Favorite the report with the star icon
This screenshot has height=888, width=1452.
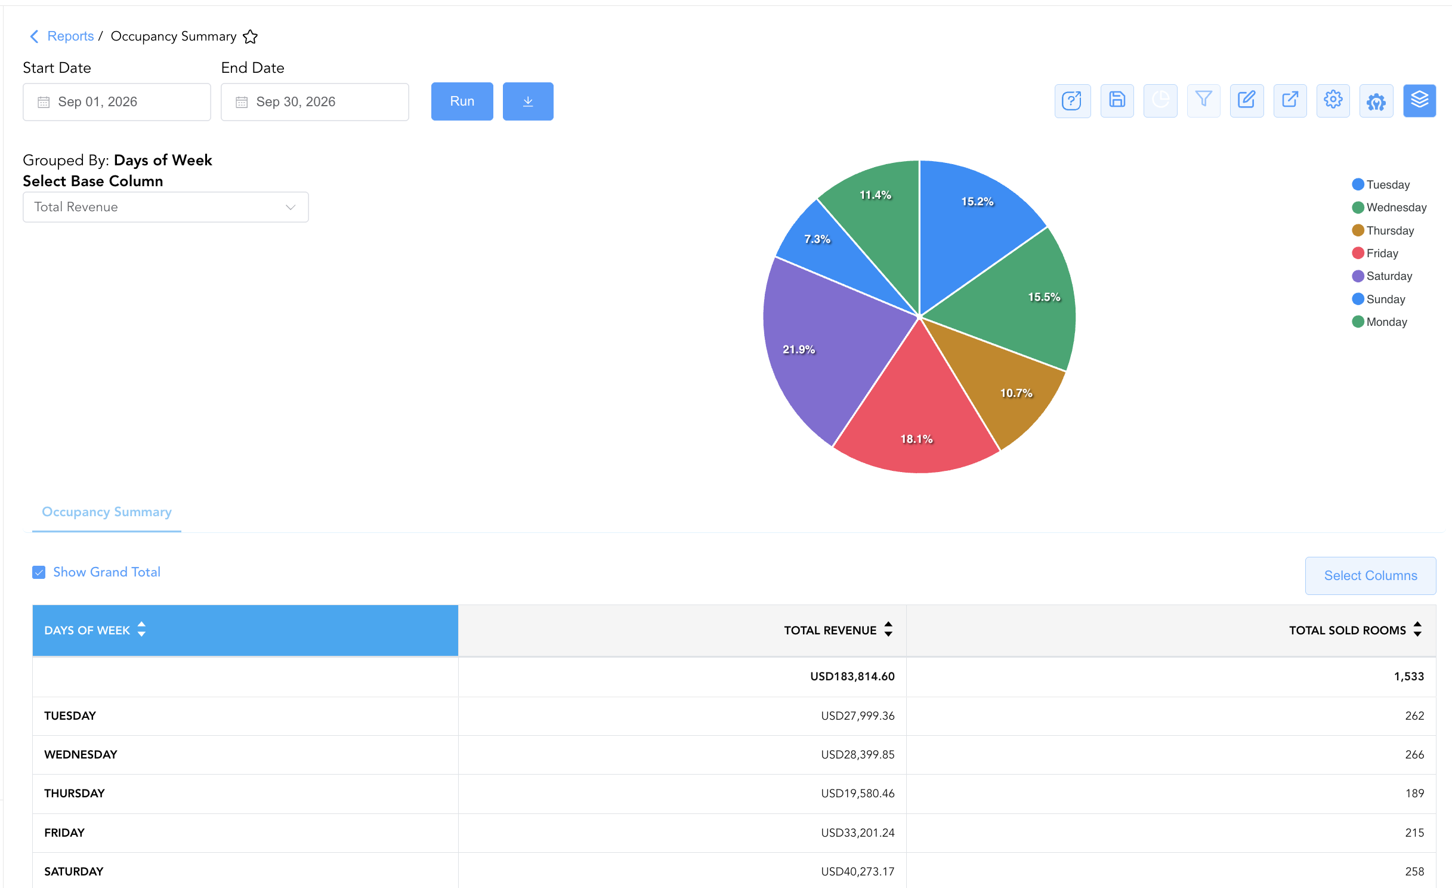click(x=251, y=36)
